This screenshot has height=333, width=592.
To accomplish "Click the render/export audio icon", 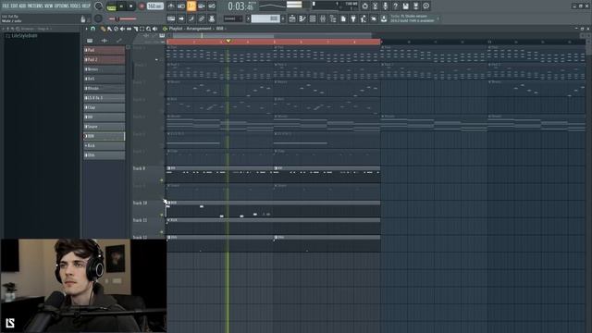I will [415, 6].
